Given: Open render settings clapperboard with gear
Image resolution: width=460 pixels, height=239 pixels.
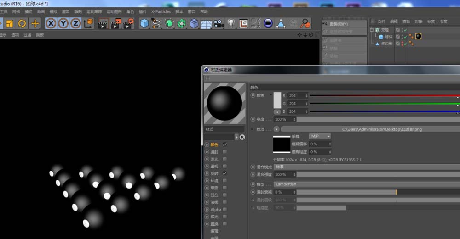Looking at the screenshot, I should pos(128,23).
